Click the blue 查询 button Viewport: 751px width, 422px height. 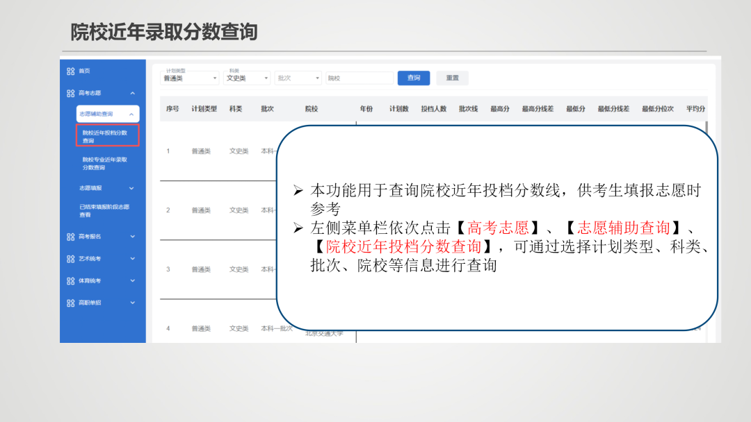click(x=413, y=78)
